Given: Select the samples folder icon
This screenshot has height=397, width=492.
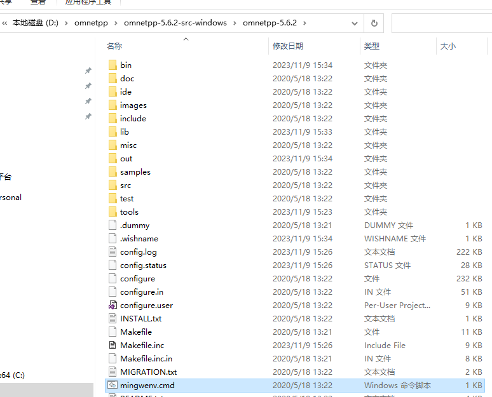Looking at the screenshot, I should click(113, 172).
